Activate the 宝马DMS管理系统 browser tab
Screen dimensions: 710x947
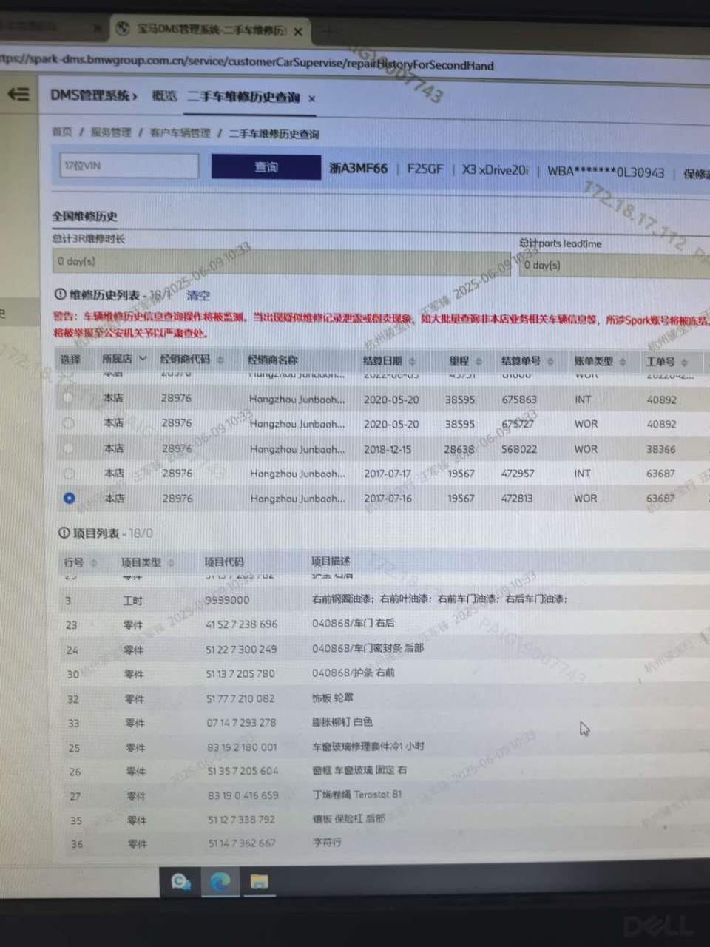coord(211,30)
